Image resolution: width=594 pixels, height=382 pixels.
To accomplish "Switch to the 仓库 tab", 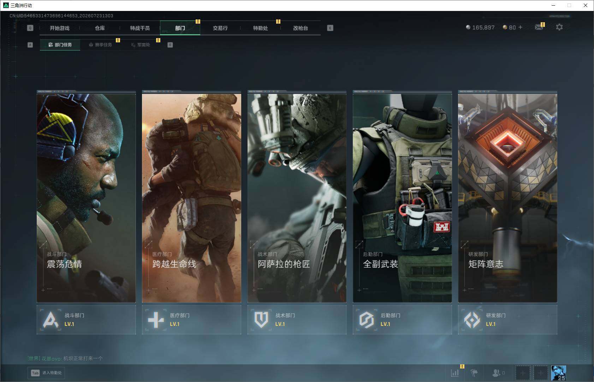I will [100, 28].
